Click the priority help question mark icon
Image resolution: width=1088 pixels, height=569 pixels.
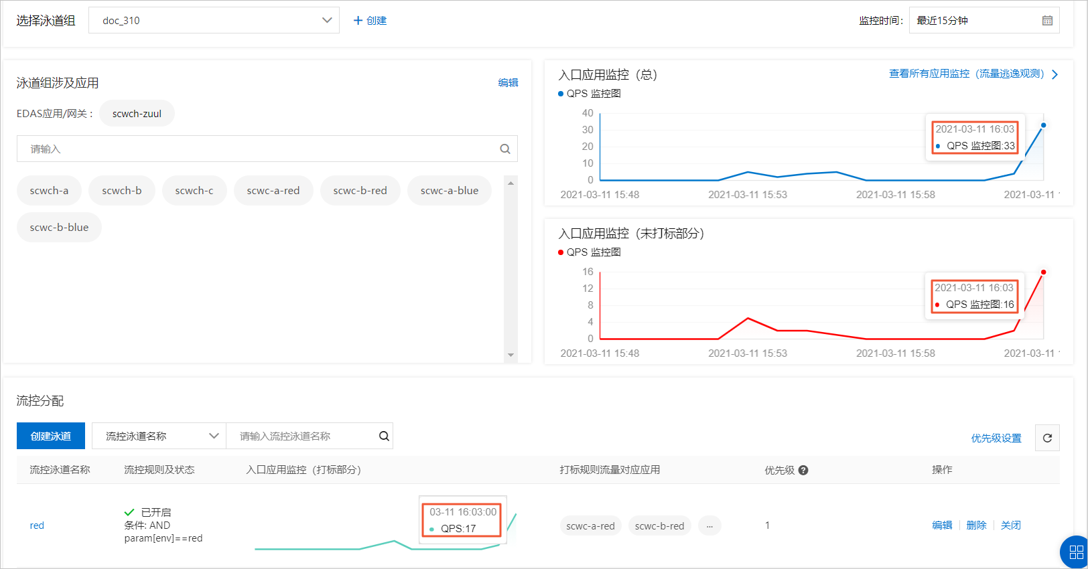[803, 470]
